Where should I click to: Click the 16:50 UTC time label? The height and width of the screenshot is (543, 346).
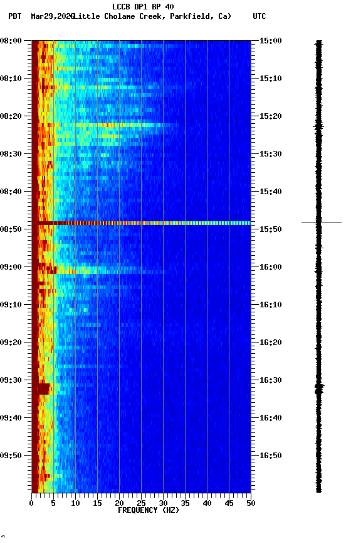point(271,456)
